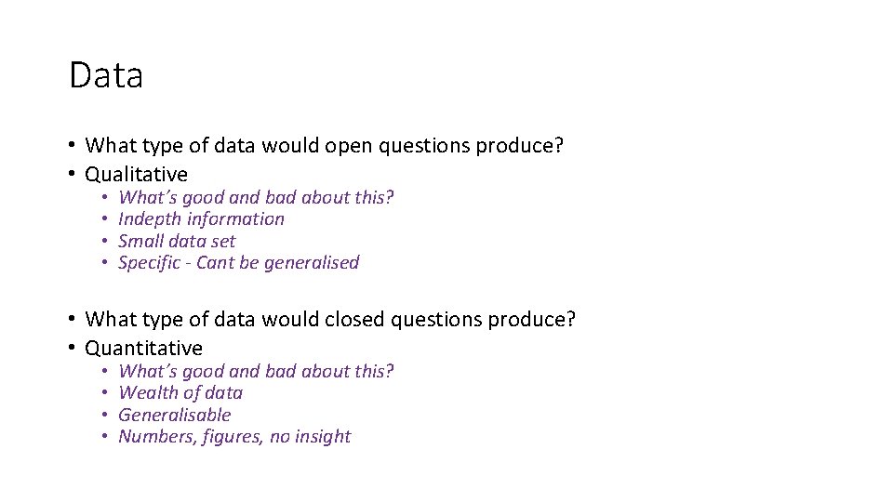Click the "Data" slide title
The height and width of the screenshot is (502, 893).
pos(106,75)
